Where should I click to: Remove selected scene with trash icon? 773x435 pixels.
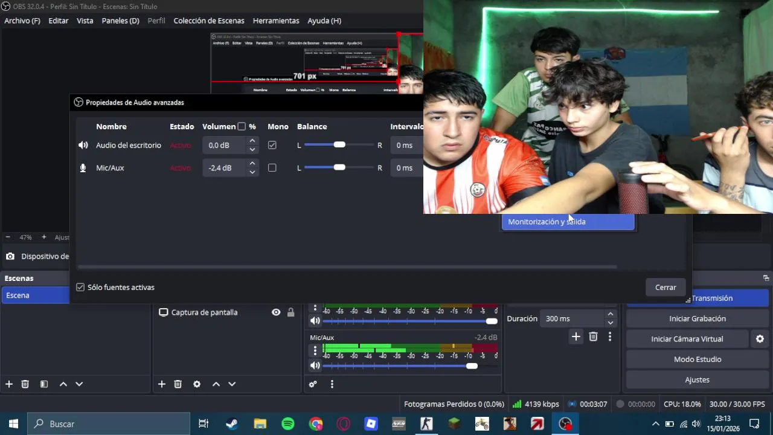coord(25,384)
